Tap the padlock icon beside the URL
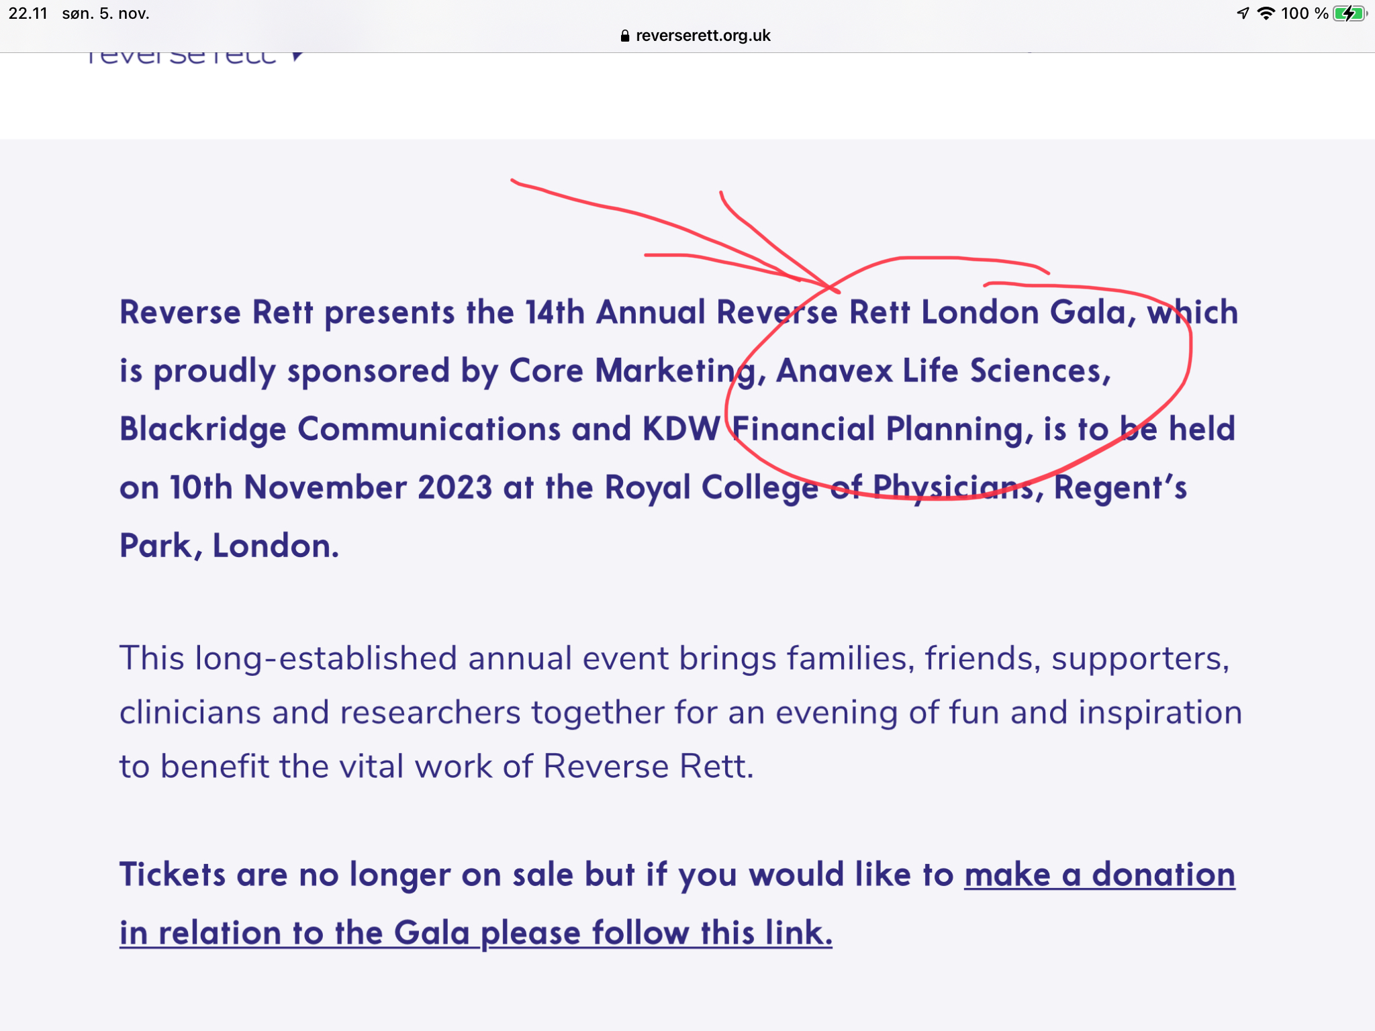Image resolution: width=1375 pixels, height=1031 pixels. (624, 36)
